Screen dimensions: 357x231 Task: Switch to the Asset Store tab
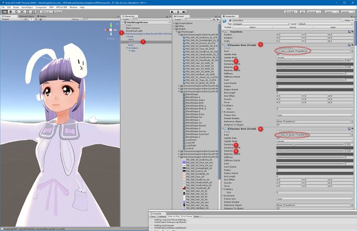coord(27,16)
